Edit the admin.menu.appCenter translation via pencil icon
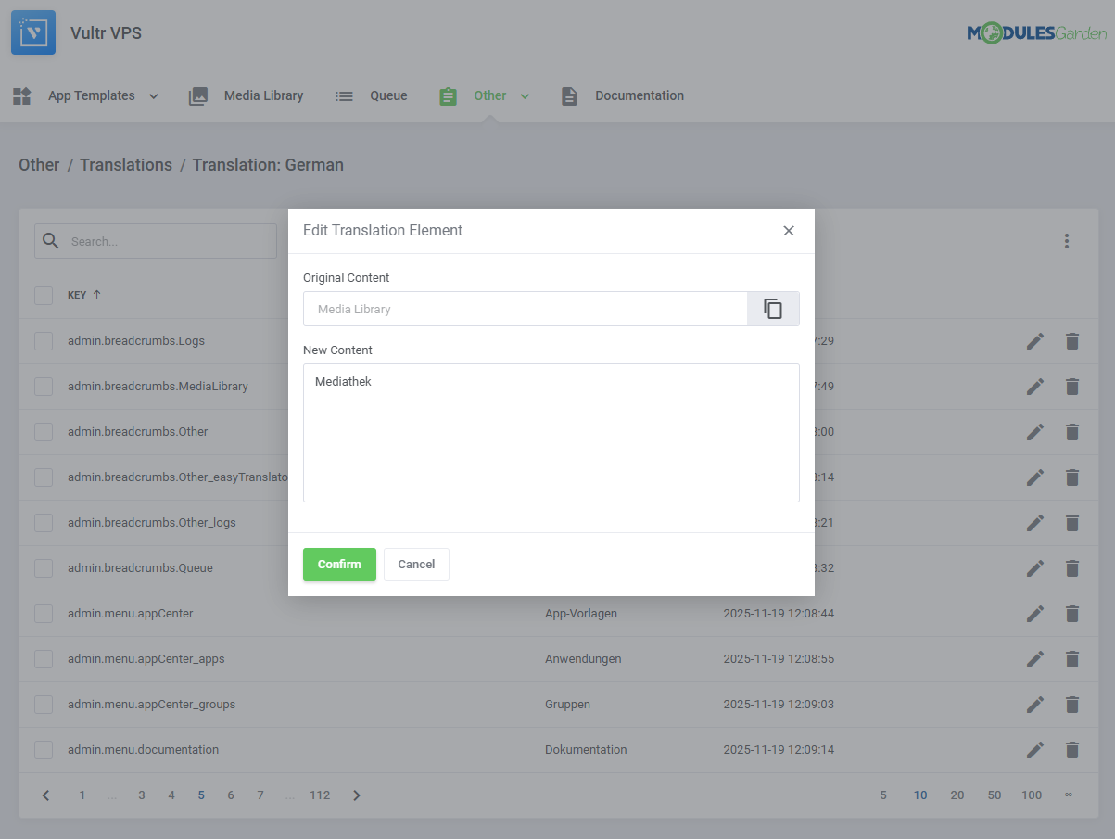Viewport: 1115px width, 839px height. [x=1034, y=613]
